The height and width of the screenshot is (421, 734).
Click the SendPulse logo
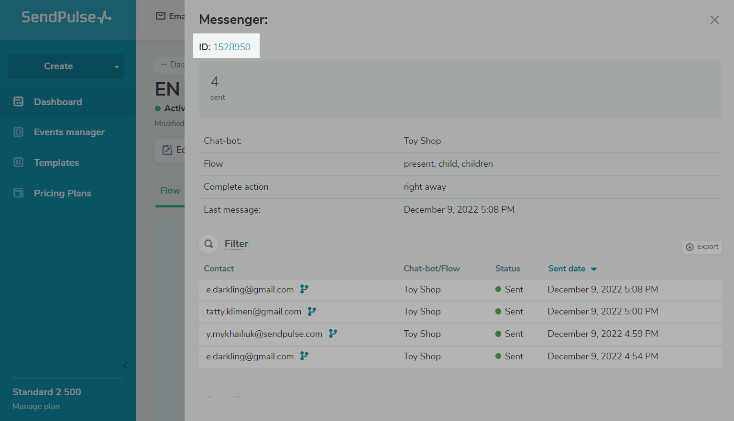point(66,17)
